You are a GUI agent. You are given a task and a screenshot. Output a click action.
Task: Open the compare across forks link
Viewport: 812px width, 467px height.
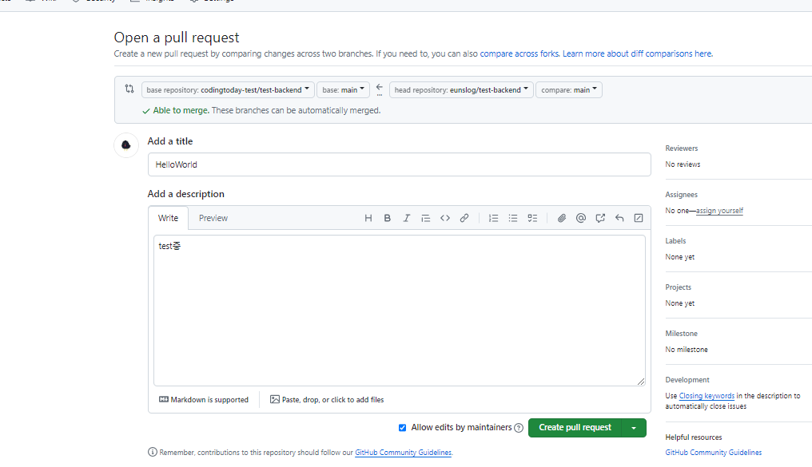tap(519, 53)
